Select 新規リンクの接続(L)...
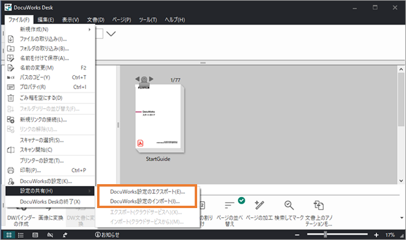The width and height of the screenshot is (406, 240). tap(50, 120)
